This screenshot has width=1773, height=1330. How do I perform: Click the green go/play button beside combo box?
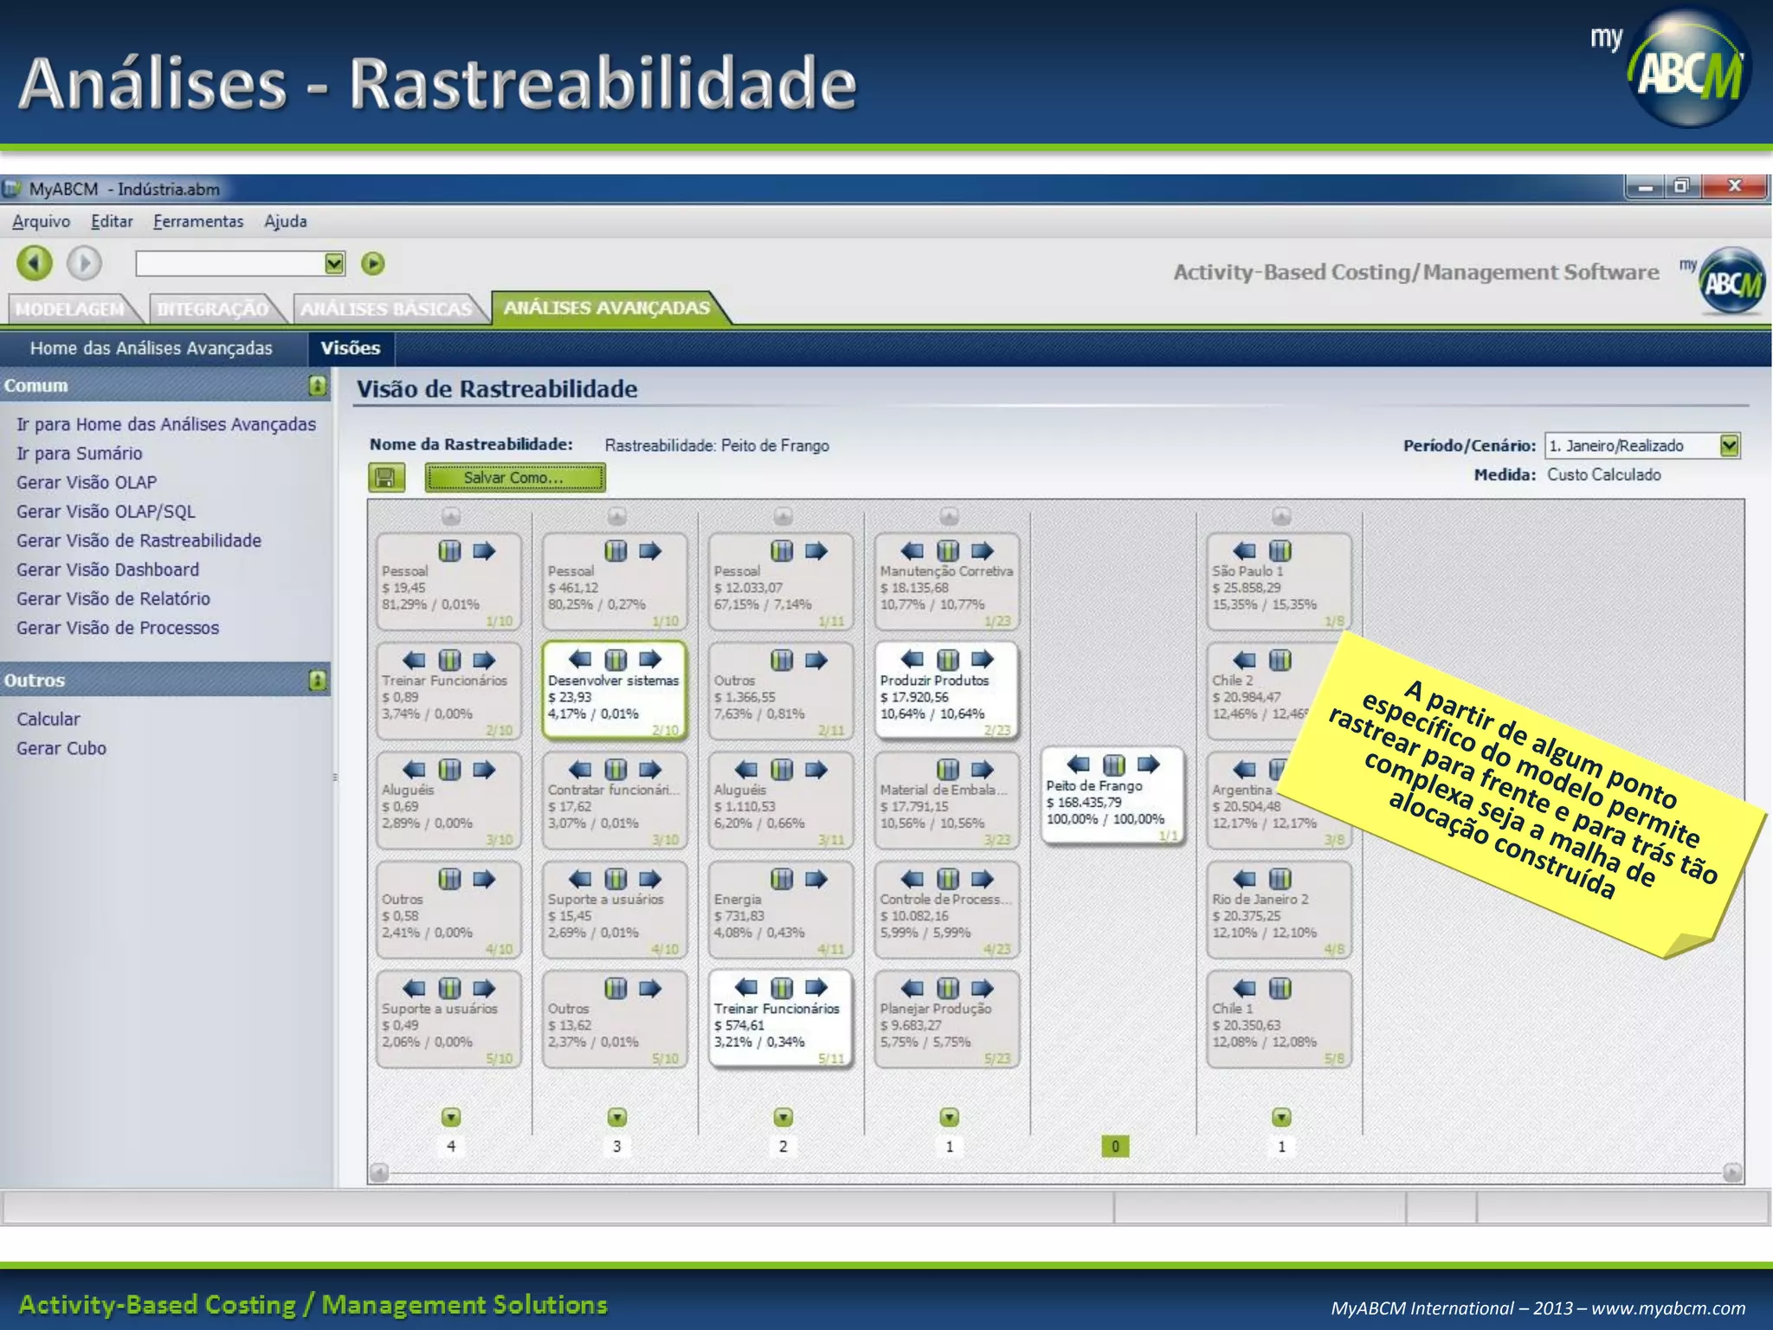373,263
